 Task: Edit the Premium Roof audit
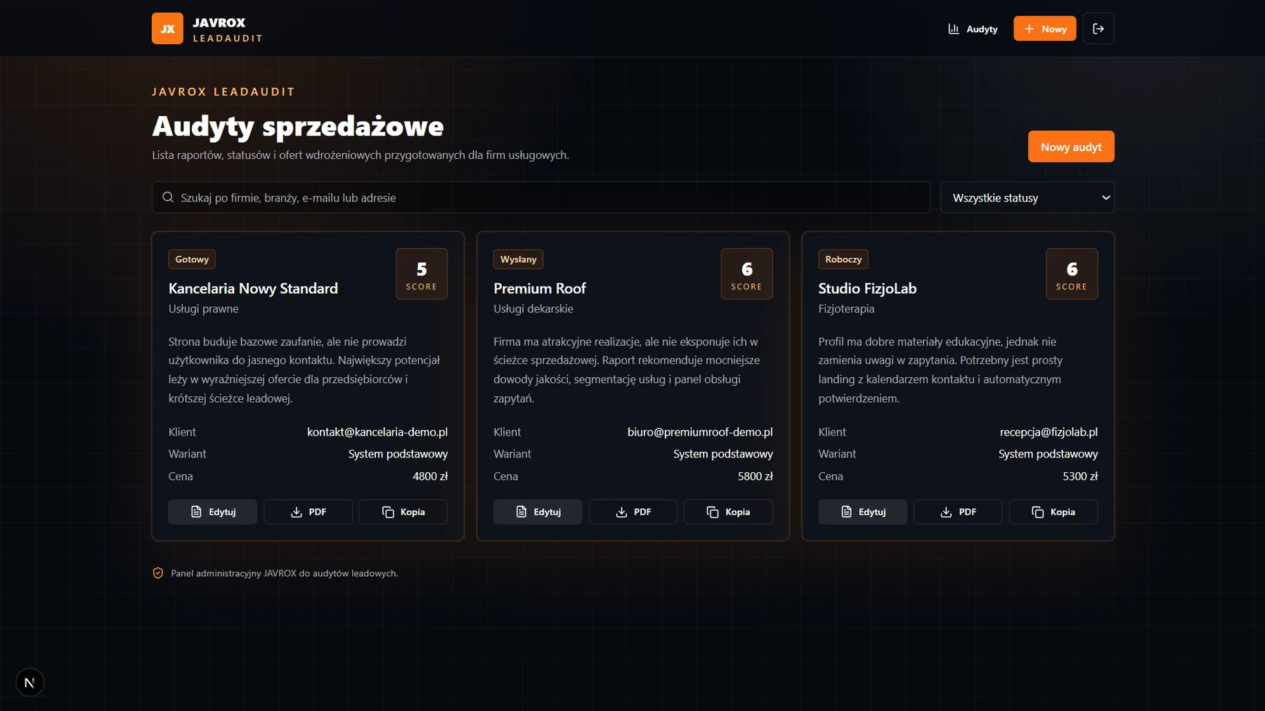coord(538,512)
